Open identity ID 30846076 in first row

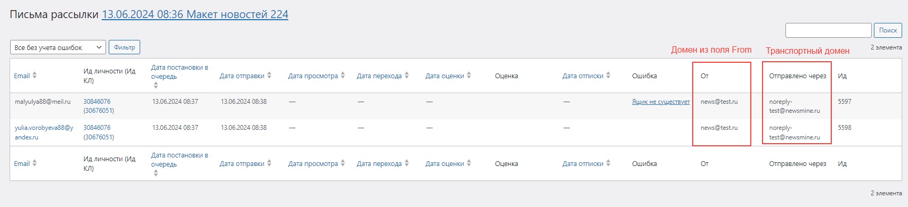click(97, 101)
